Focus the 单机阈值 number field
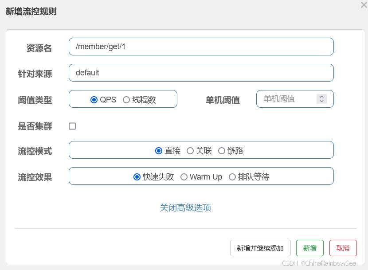The height and width of the screenshot is (270, 368). (x=287, y=99)
